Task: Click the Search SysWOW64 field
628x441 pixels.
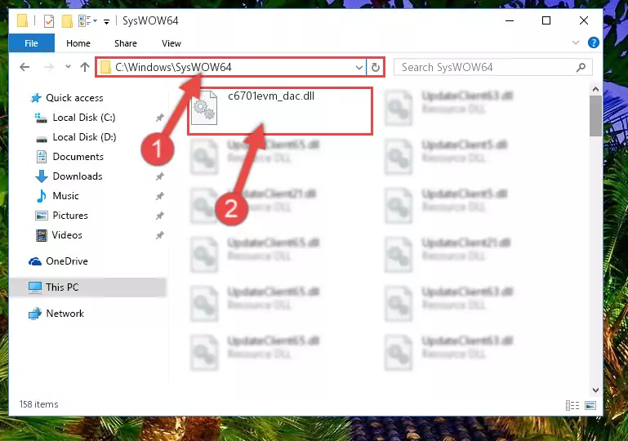Action: 492,67
